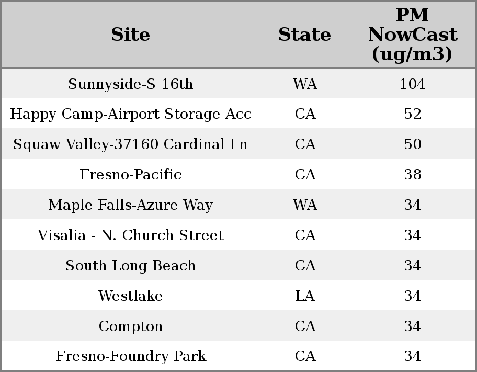Click Squaw Valley-37160 Cardinal Ln row

pyautogui.click(x=131, y=144)
